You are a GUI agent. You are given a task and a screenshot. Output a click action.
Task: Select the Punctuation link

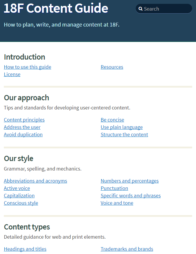[114, 188]
